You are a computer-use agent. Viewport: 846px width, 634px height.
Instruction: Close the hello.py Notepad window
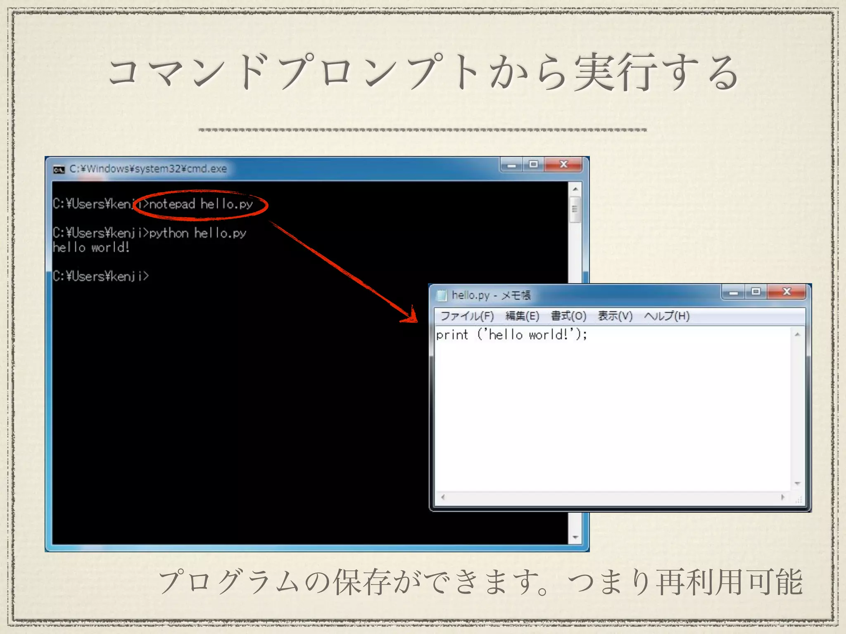click(x=787, y=292)
